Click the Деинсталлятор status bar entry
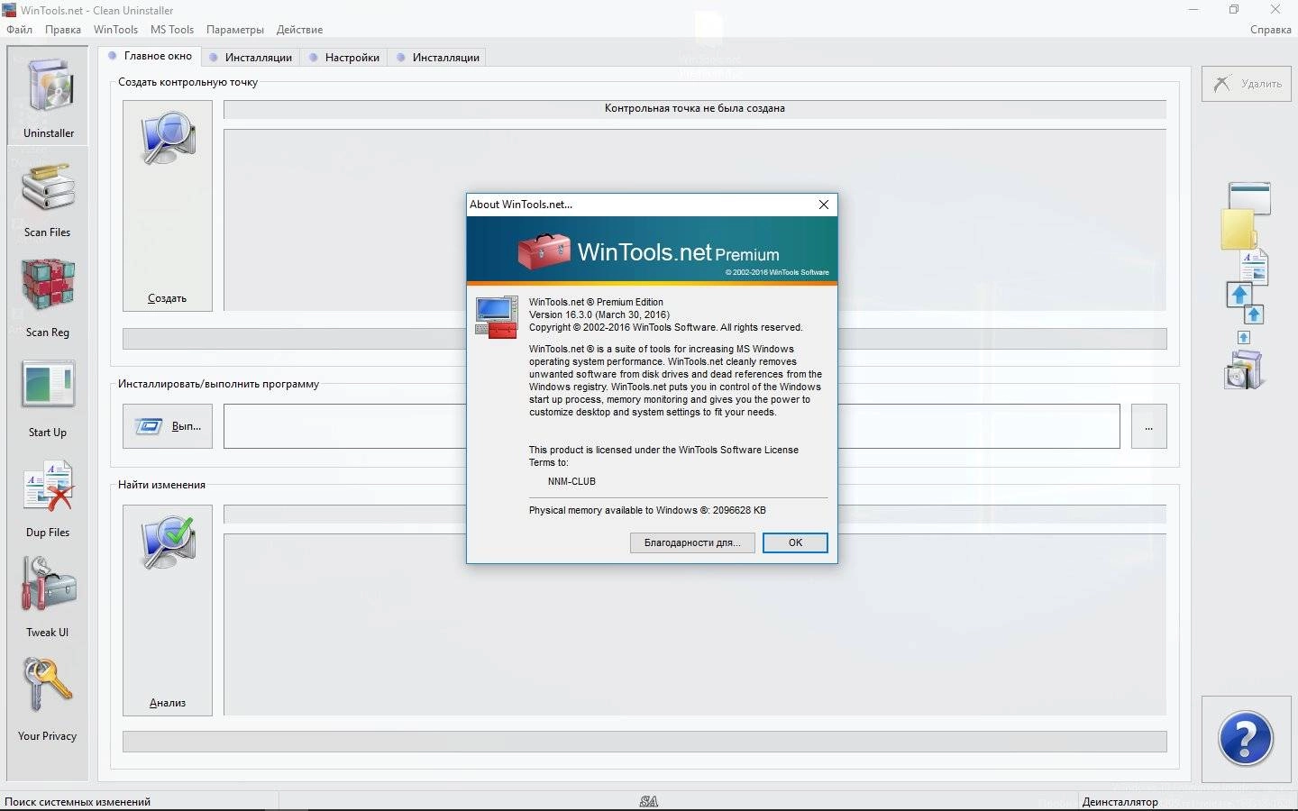Viewport: 1298px width, 811px height. pyautogui.click(x=1120, y=802)
